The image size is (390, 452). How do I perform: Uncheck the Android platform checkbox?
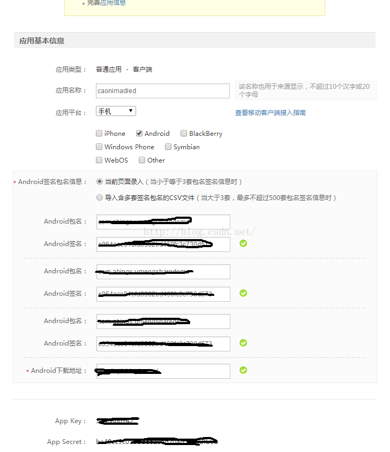[139, 133]
